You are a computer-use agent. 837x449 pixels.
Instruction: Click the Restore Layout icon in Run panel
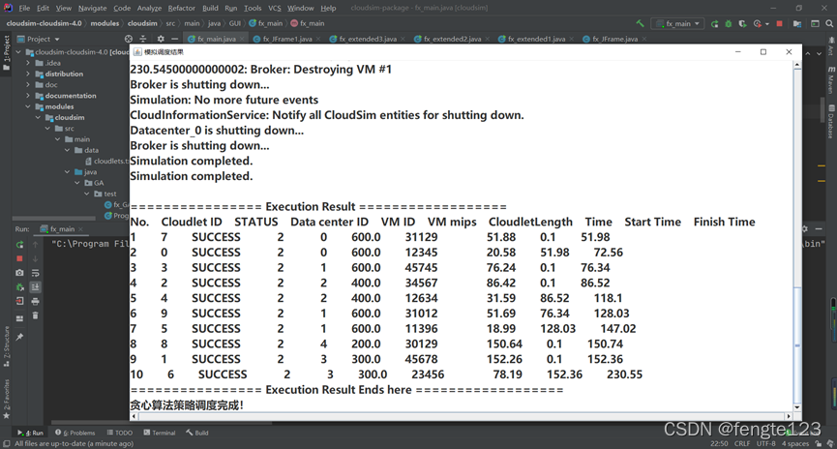(19, 318)
